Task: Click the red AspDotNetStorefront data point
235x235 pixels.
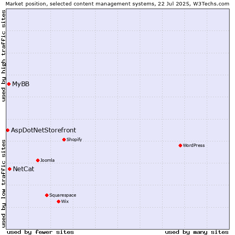Action: [x=8, y=130]
